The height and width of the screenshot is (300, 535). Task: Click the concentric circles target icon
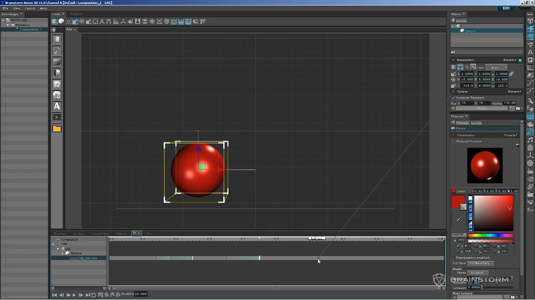pos(167,21)
